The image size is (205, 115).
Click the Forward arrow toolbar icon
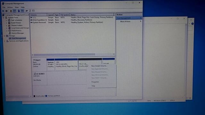click(x=6, y=11)
